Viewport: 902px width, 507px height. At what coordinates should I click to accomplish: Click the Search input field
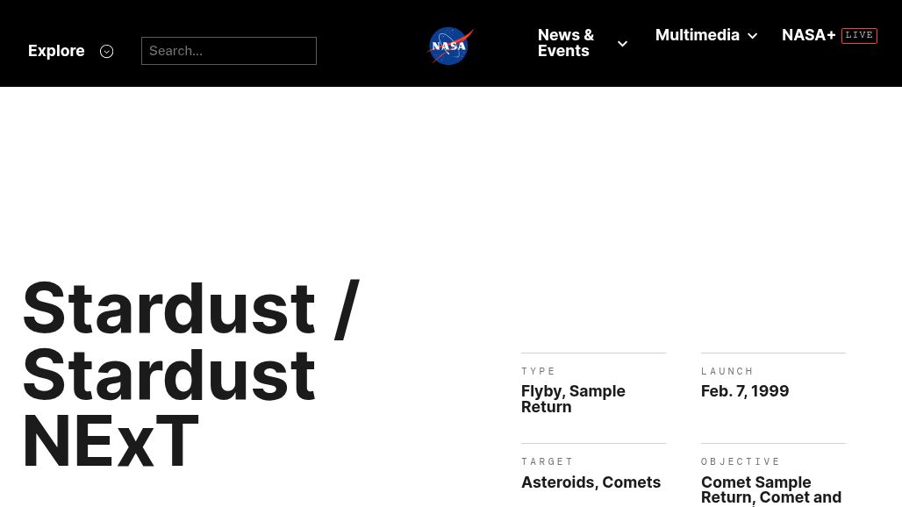(228, 51)
